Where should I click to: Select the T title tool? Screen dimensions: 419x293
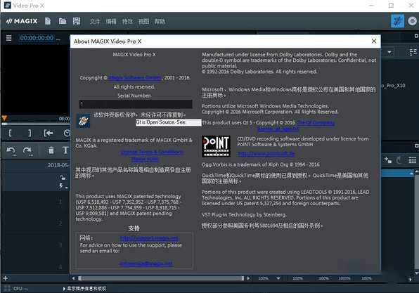pyautogui.click(x=65, y=150)
